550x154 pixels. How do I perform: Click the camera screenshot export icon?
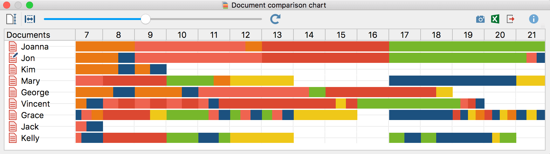(x=480, y=19)
